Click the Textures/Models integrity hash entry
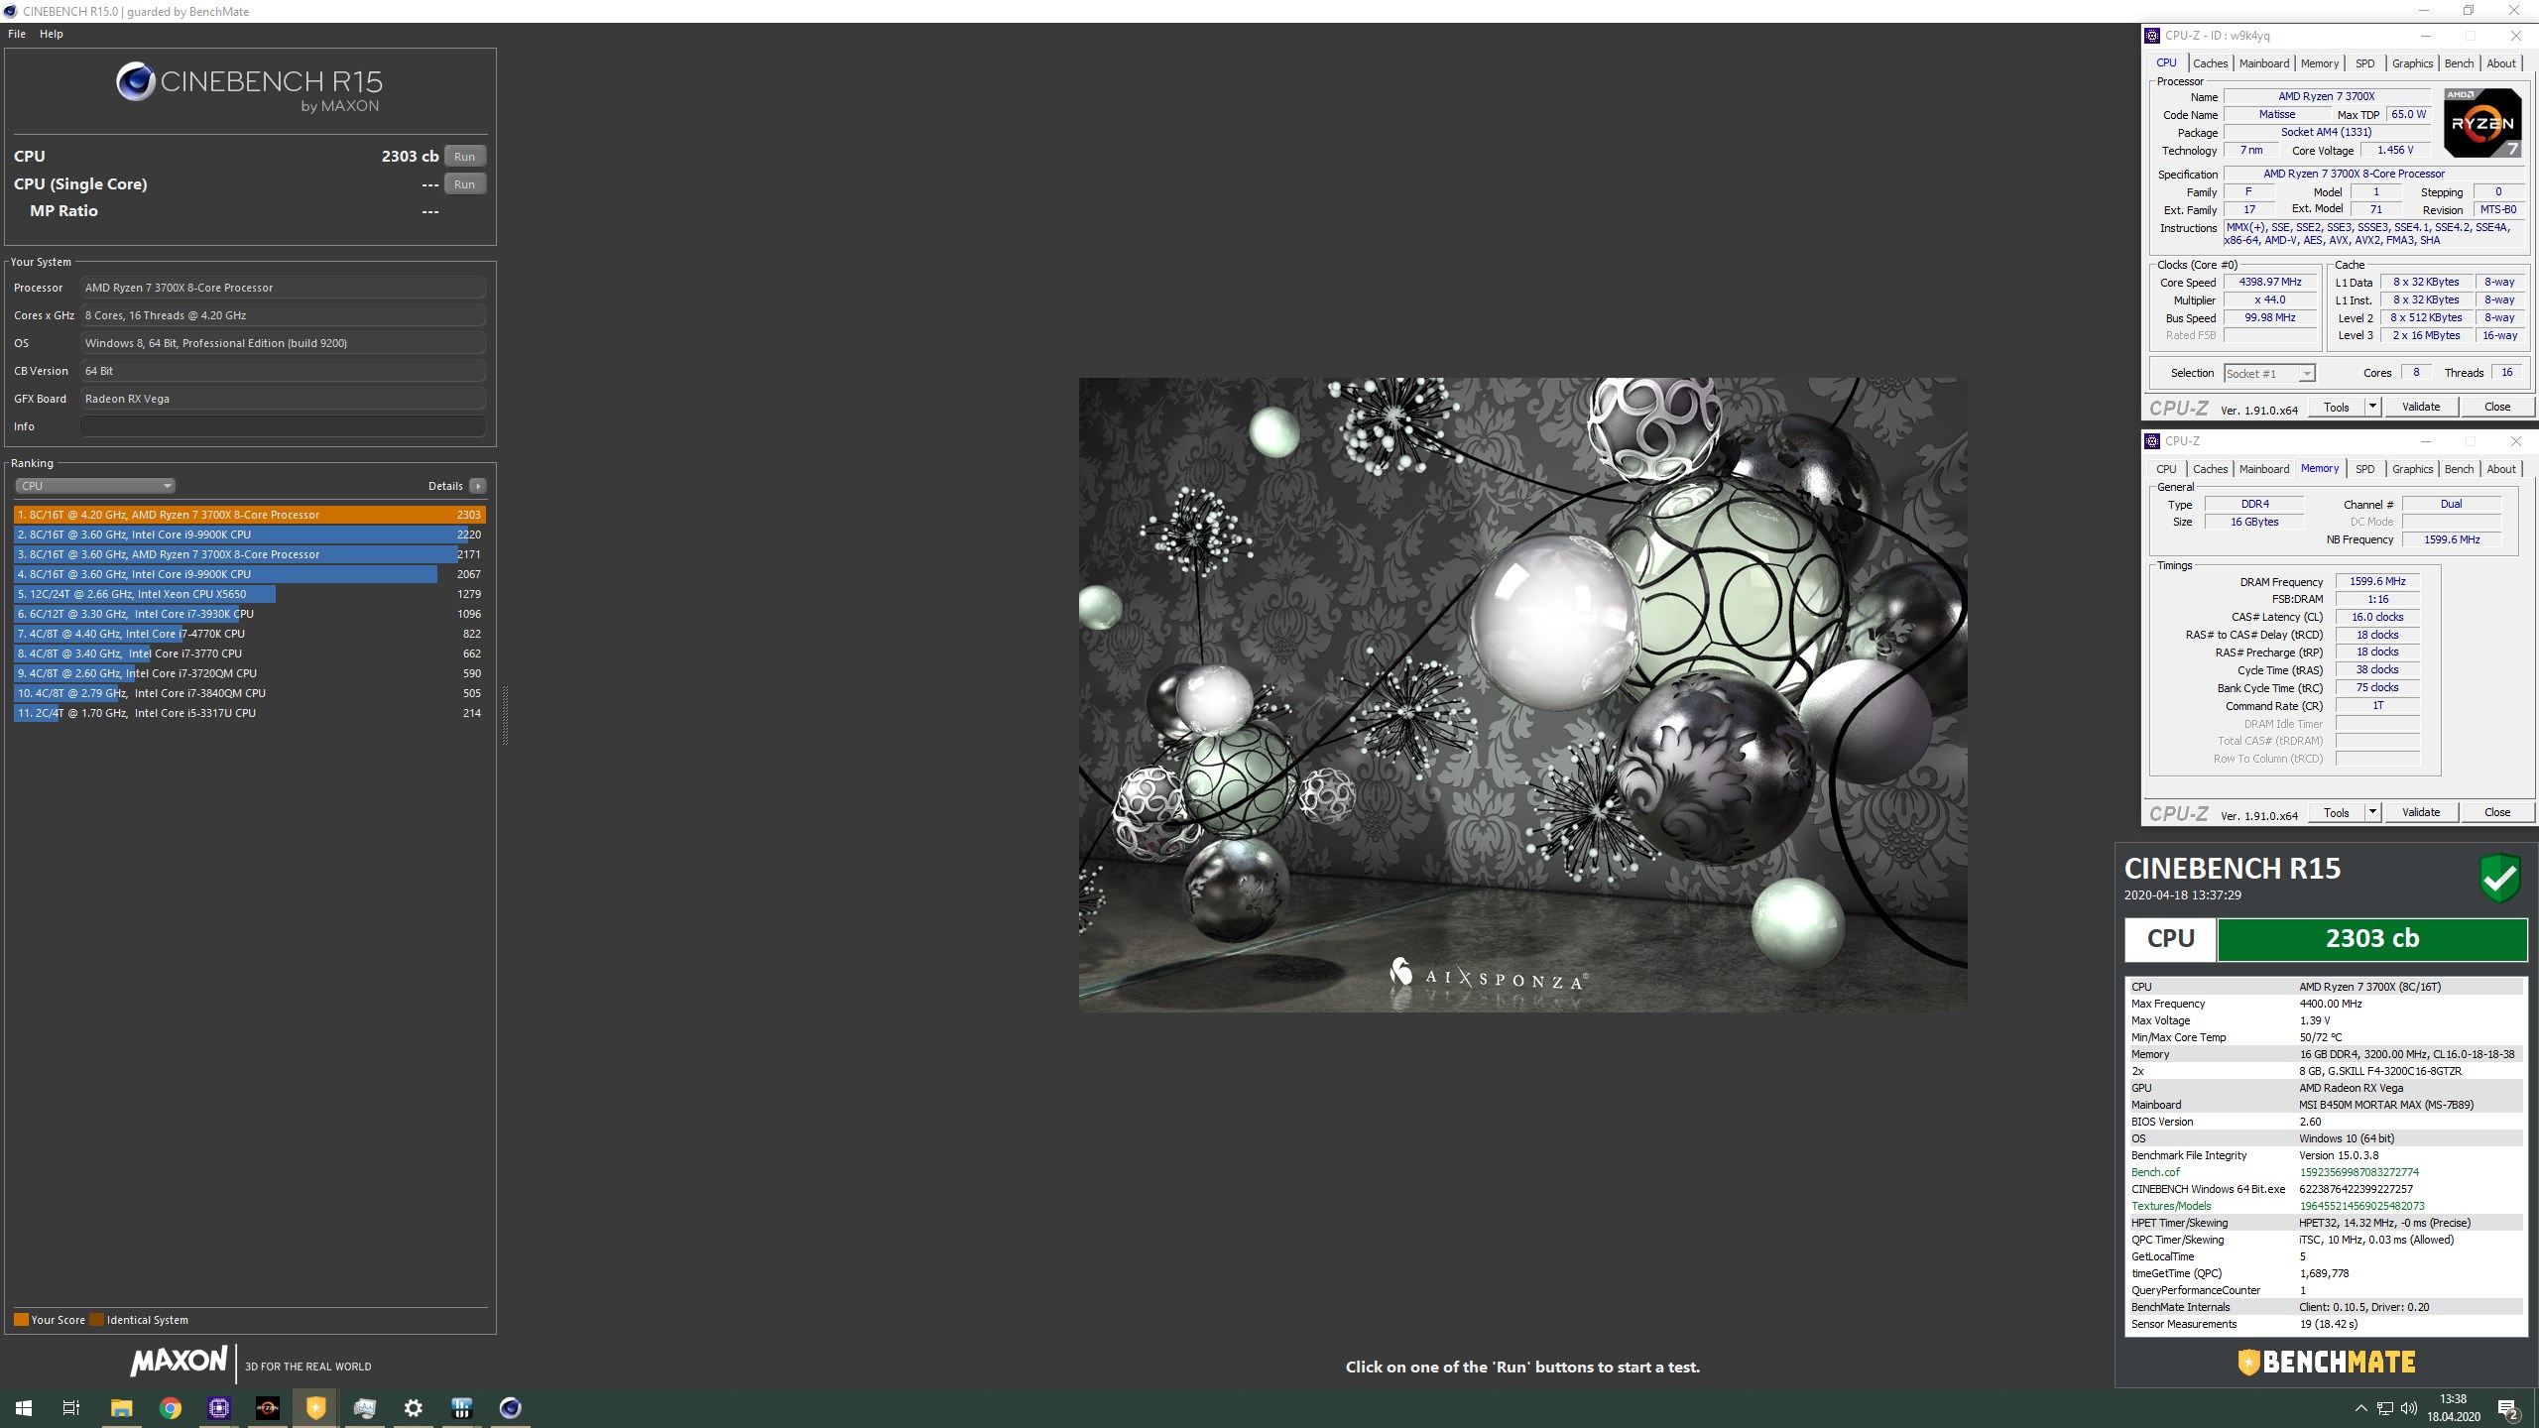This screenshot has height=1428, width=2539. [2326, 1206]
